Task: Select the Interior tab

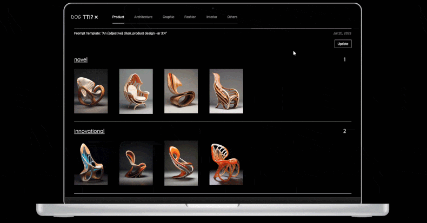Action: [211, 17]
